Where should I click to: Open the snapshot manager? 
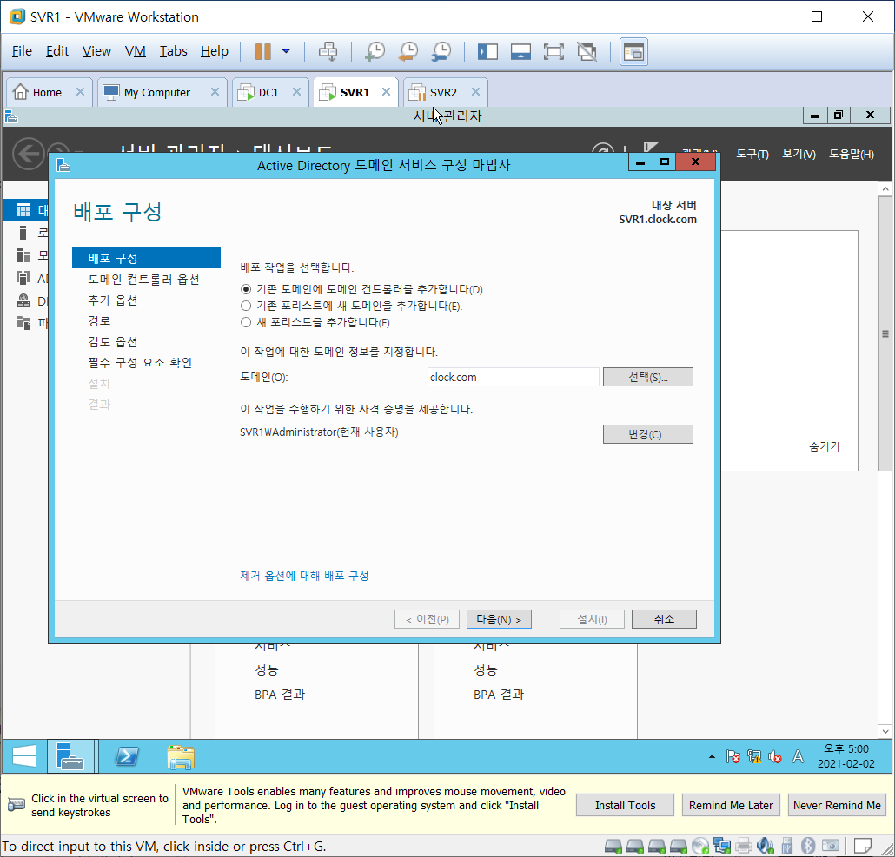pos(441,51)
